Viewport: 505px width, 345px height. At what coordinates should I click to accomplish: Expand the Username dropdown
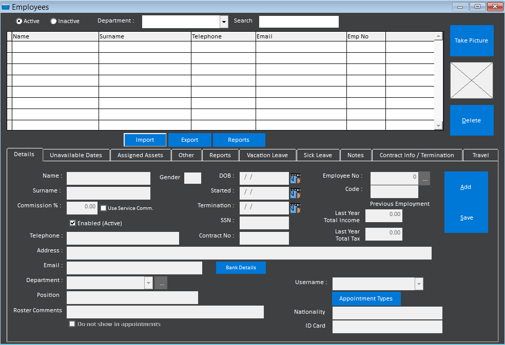point(419,283)
